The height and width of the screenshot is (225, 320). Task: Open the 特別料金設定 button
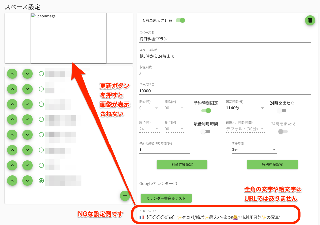(272, 164)
